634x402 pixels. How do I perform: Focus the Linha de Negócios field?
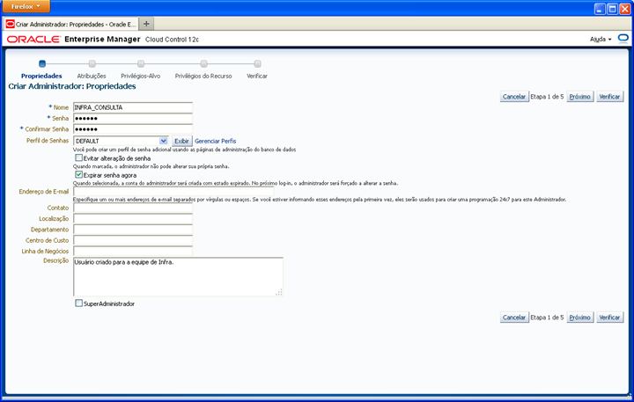[133, 252]
